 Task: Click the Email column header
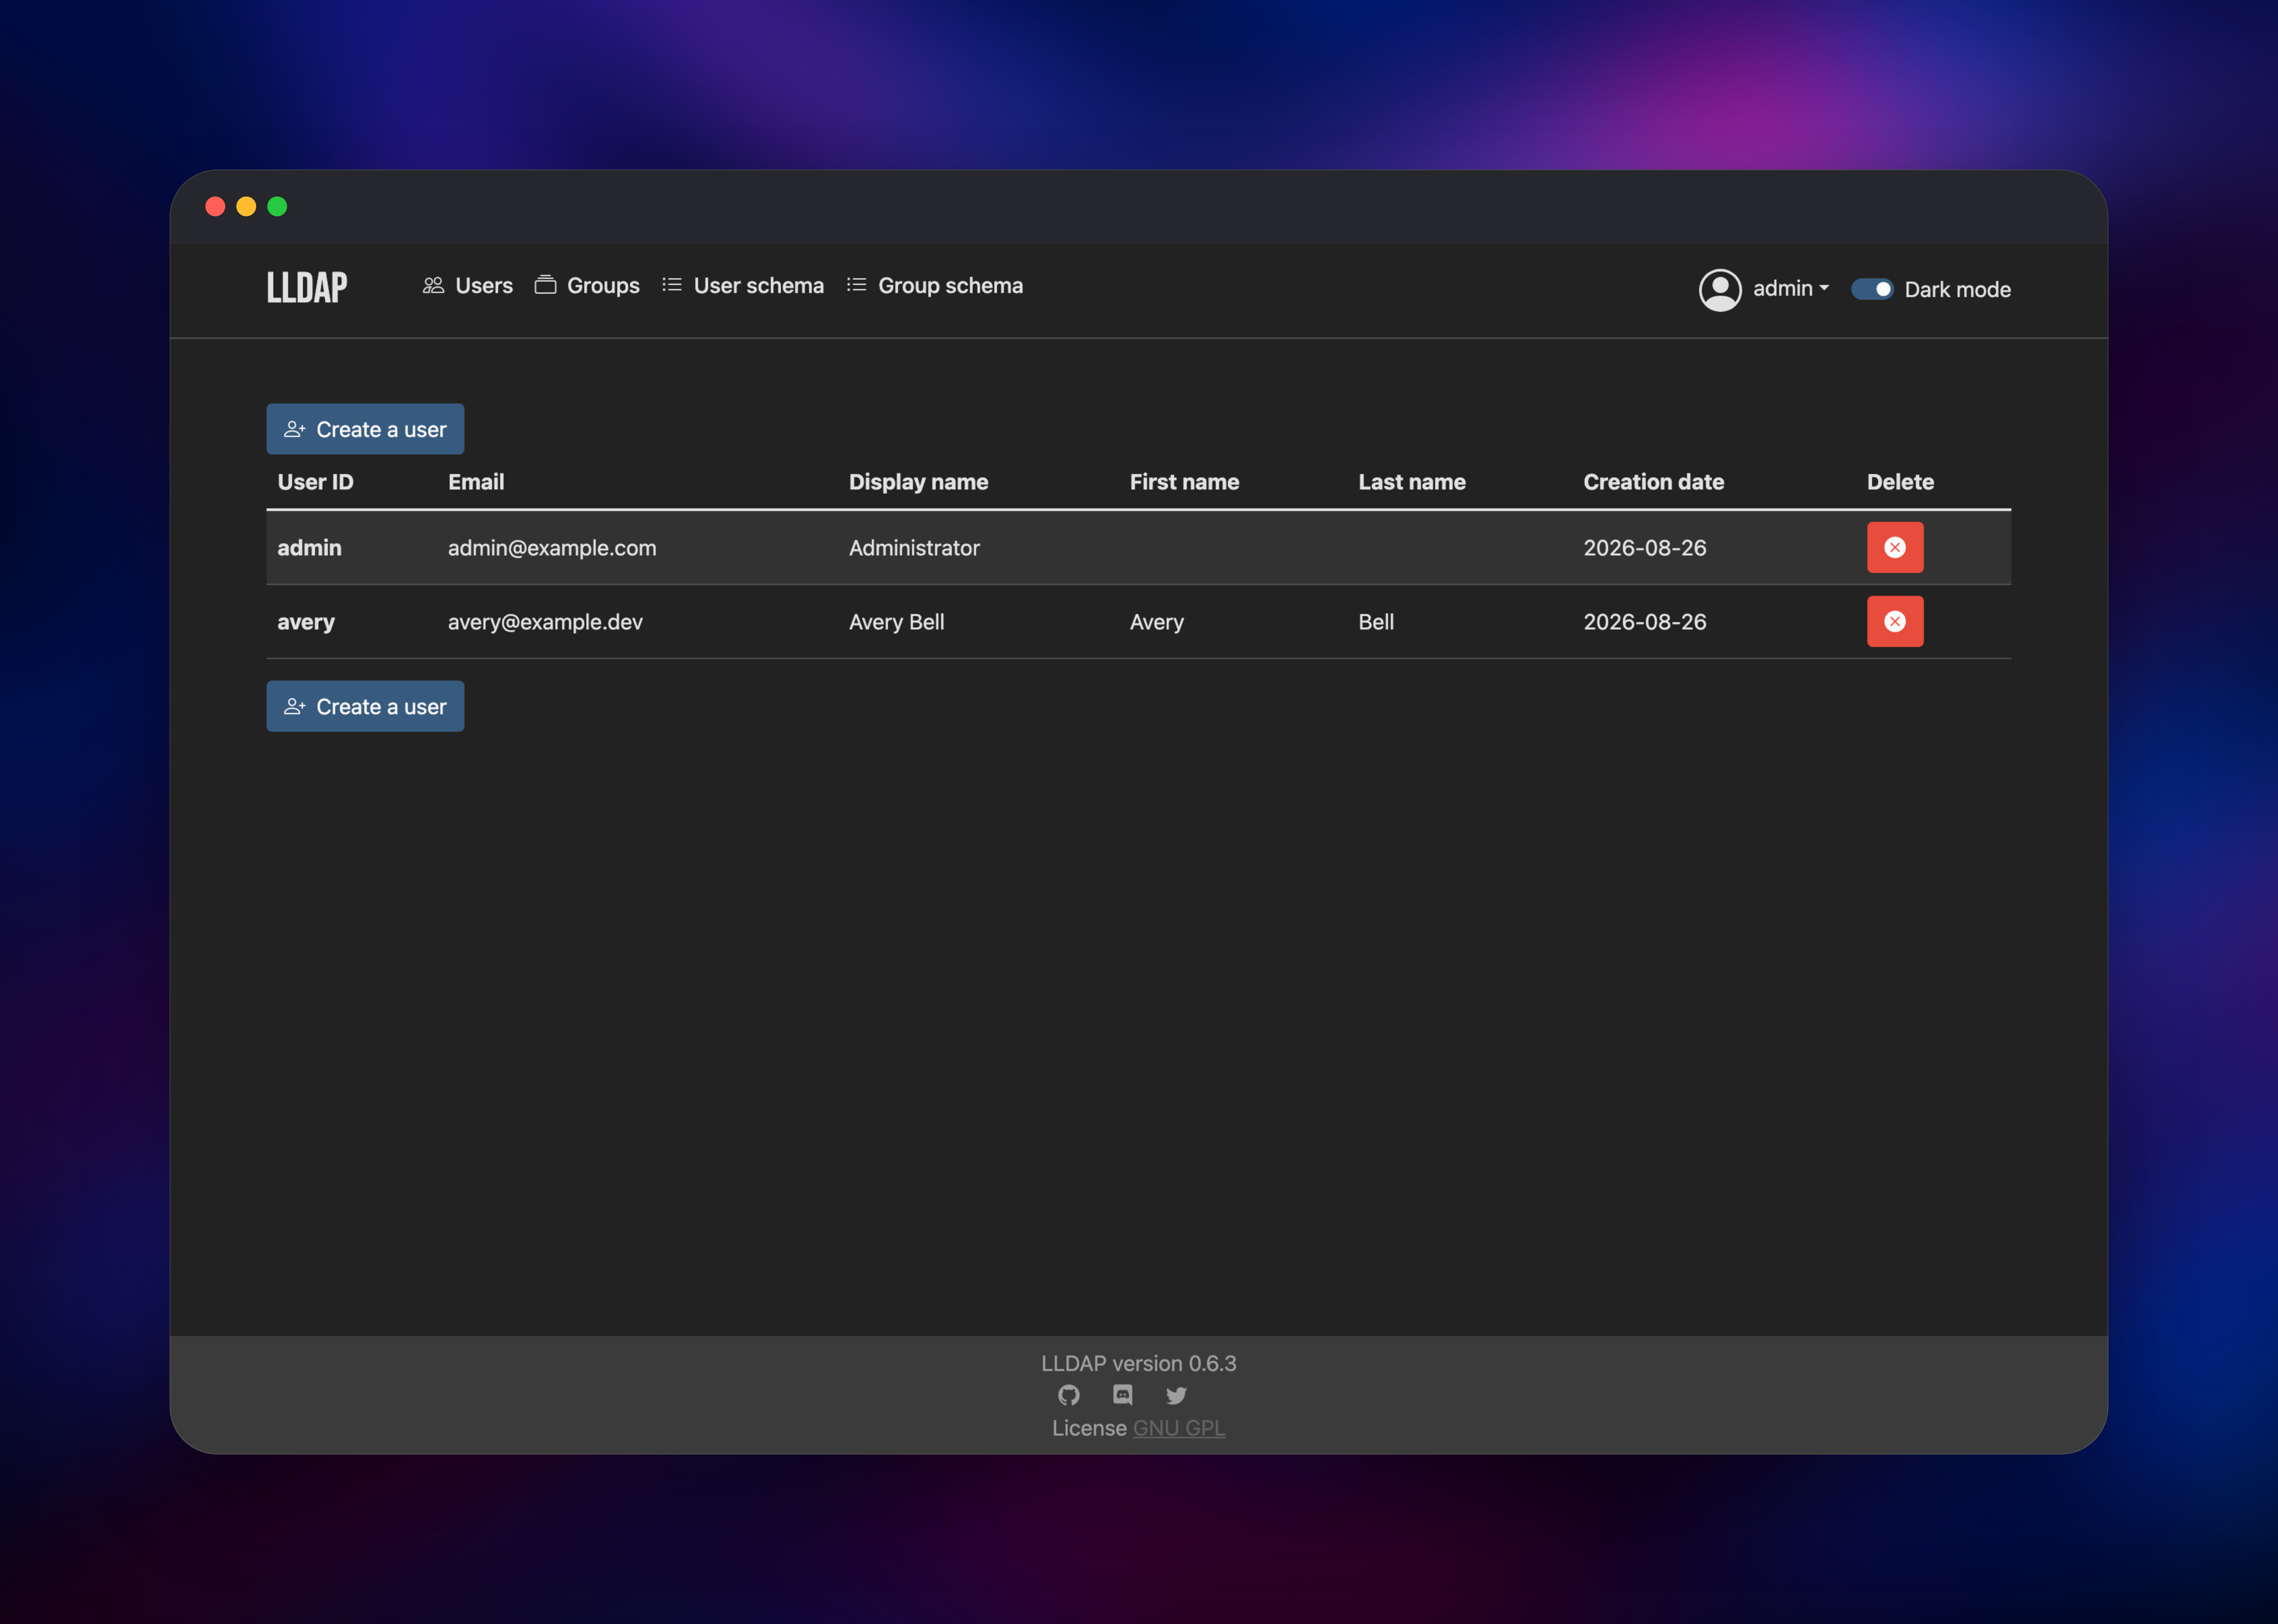click(x=476, y=482)
